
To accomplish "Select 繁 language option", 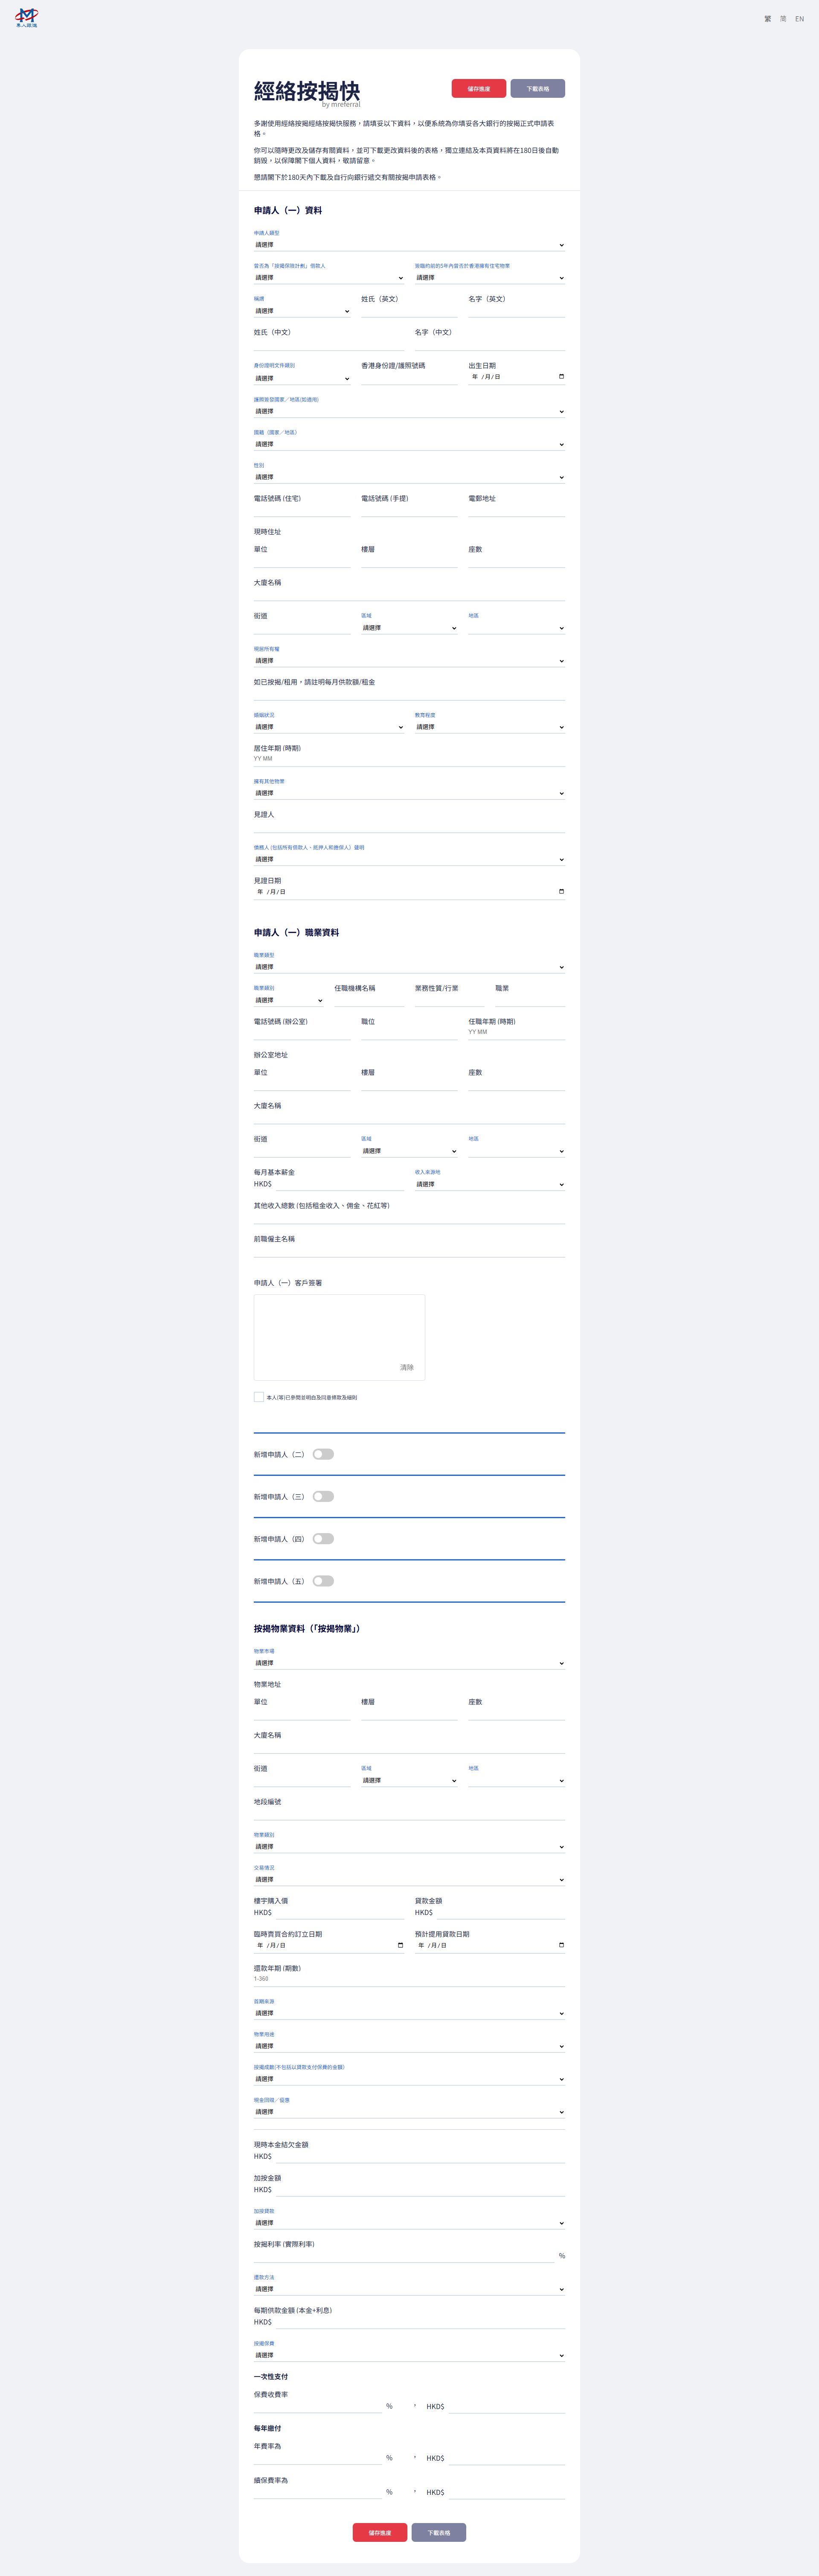I will (x=767, y=19).
